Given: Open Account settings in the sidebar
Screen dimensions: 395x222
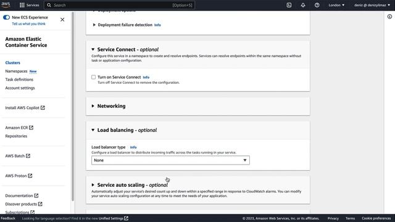Looking at the screenshot, I should click(x=20, y=88).
